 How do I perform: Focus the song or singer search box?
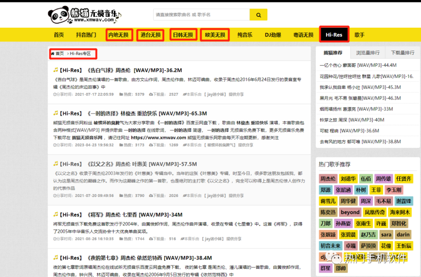click(202, 15)
